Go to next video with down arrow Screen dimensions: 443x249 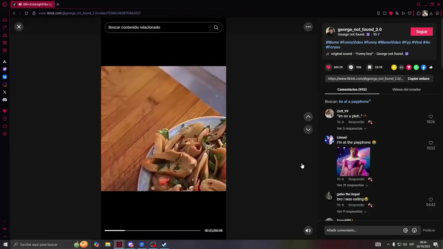pyautogui.click(x=308, y=129)
